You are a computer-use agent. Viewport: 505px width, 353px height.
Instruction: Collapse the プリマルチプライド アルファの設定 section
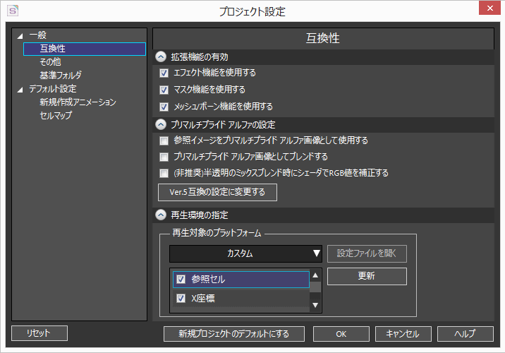tap(161, 124)
